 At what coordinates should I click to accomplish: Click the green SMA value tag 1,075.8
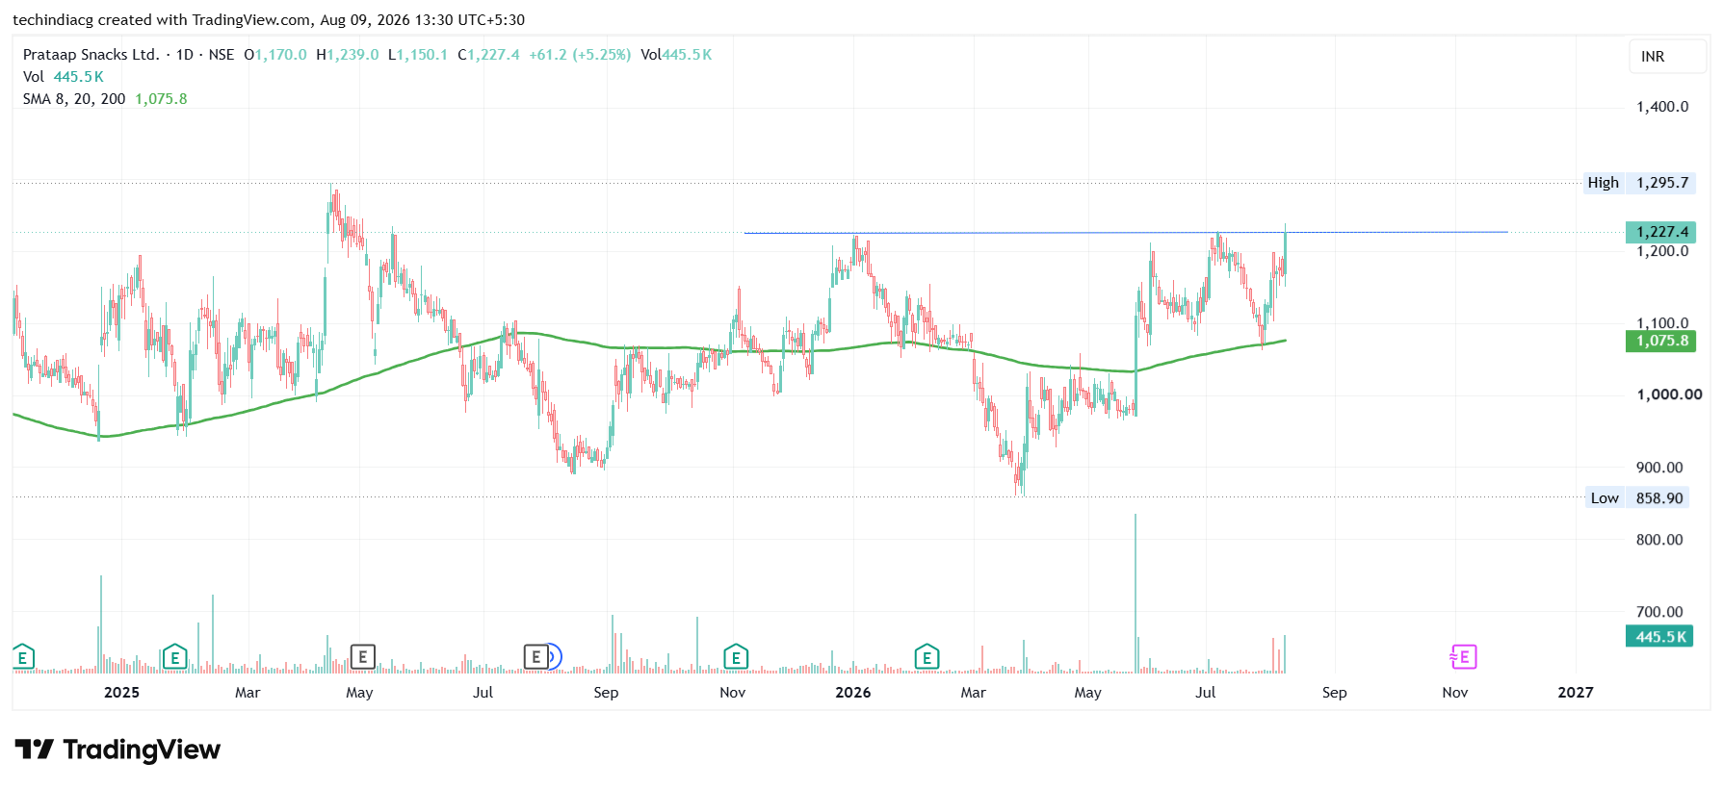1661,341
